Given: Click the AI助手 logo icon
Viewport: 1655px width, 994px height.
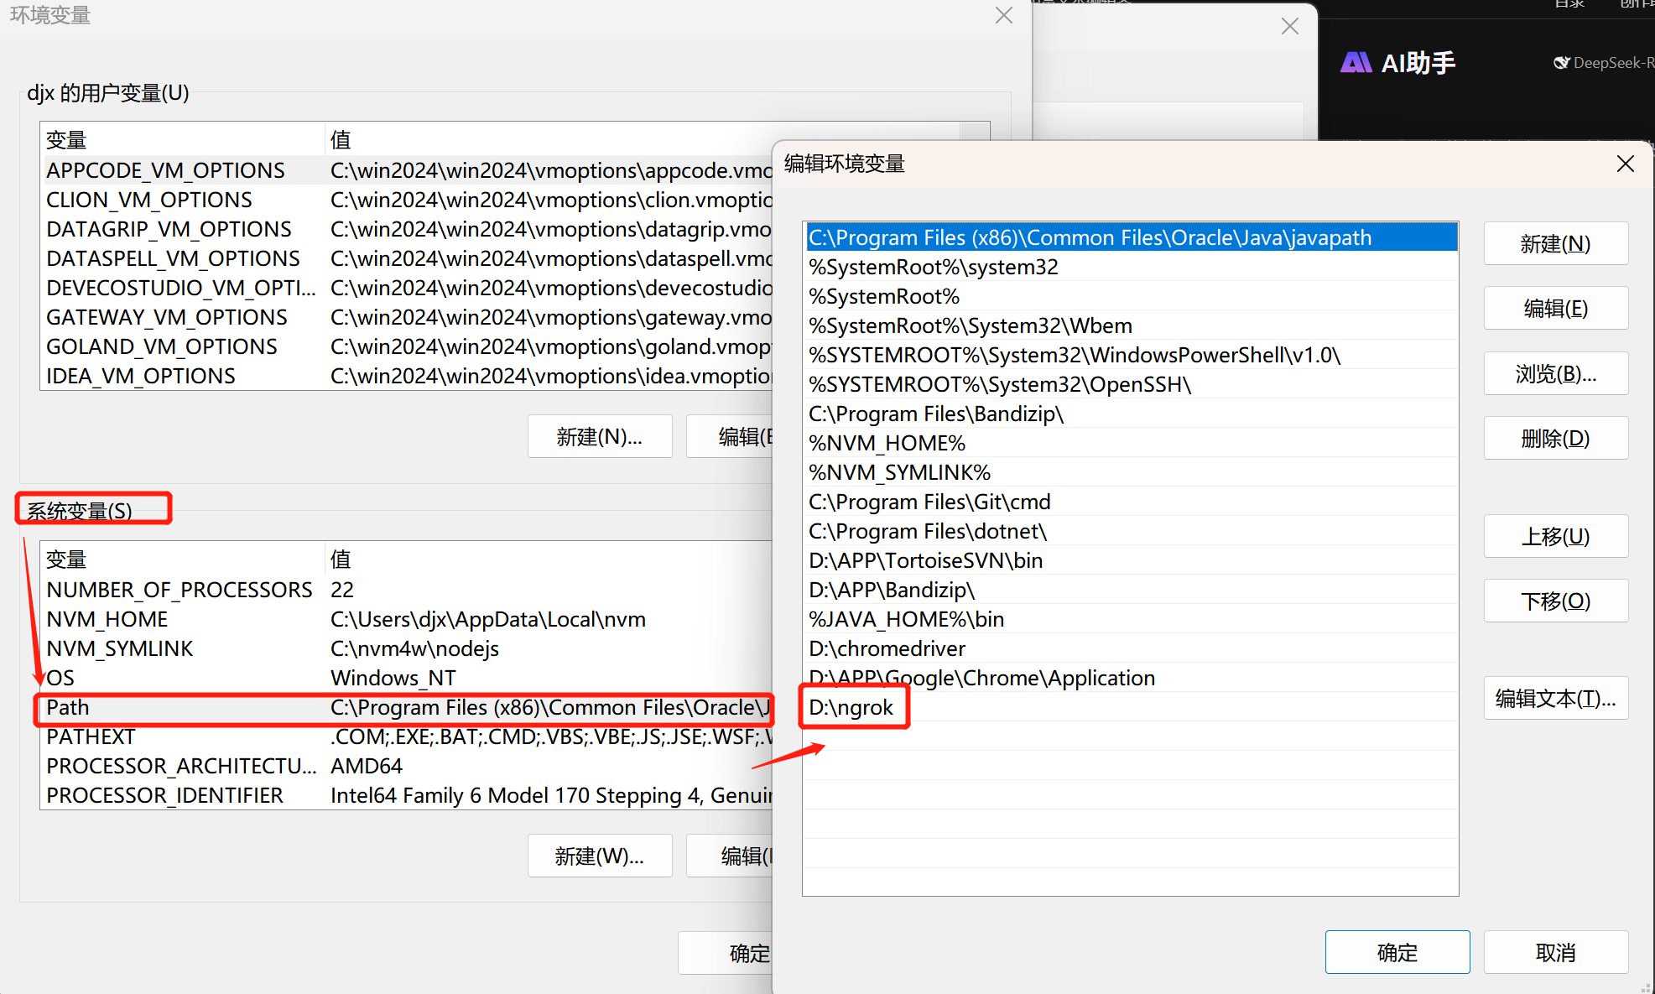Looking at the screenshot, I should (x=1357, y=62).
